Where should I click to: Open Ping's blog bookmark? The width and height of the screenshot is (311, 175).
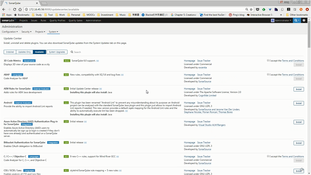(236, 15)
